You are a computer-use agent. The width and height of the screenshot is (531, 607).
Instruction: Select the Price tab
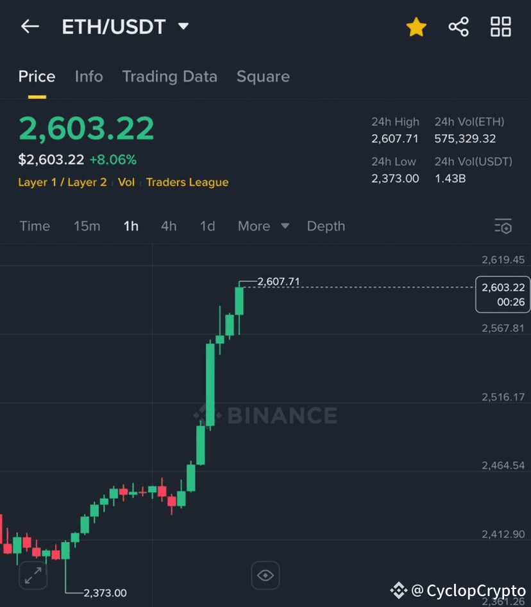coord(37,76)
